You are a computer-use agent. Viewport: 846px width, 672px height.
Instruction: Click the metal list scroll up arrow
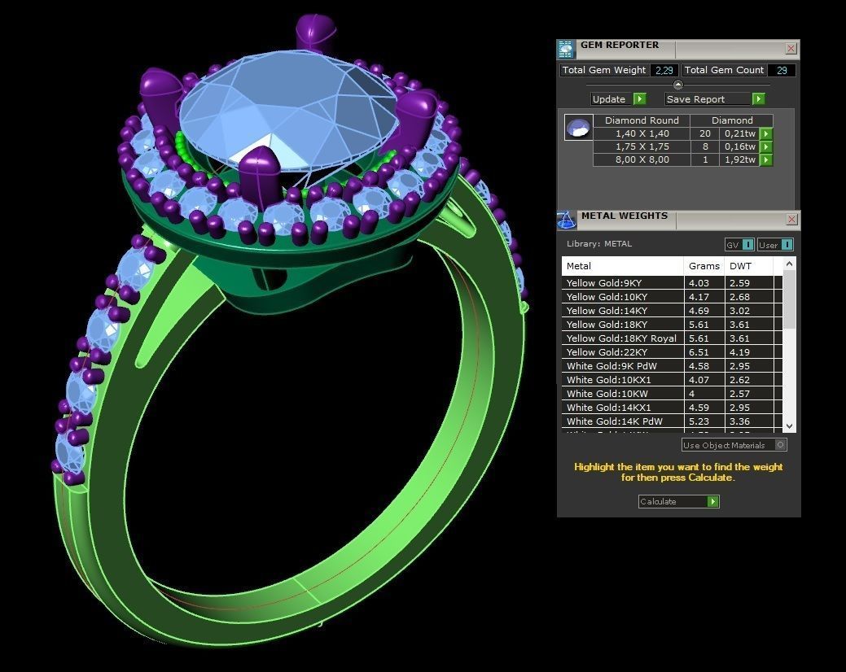coord(789,264)
